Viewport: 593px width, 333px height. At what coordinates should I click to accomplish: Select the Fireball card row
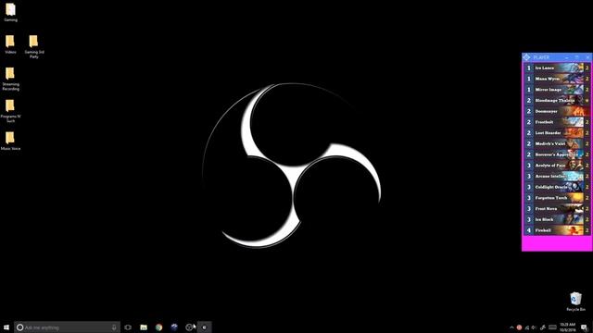point(557,230)
